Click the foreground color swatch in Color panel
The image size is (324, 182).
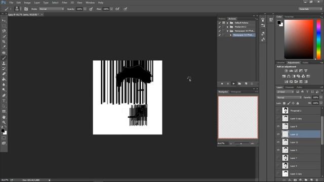279,22
